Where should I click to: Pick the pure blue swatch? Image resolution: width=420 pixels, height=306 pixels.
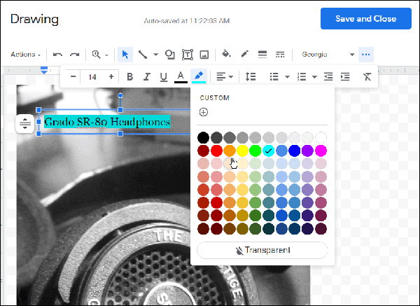(295, 151)
